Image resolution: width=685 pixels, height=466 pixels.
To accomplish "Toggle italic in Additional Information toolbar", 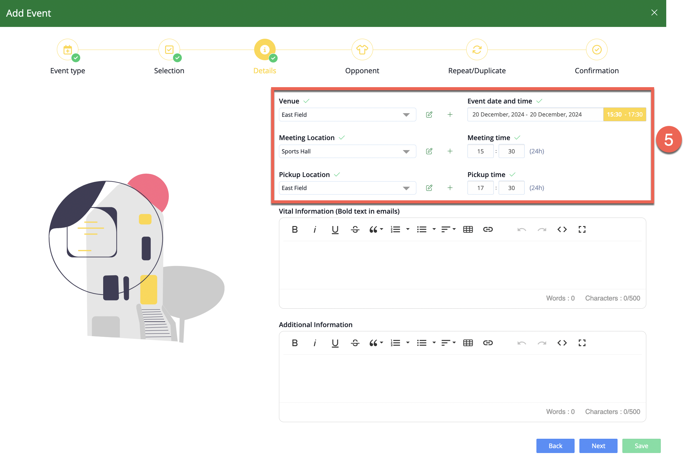I will click(315, 343).
